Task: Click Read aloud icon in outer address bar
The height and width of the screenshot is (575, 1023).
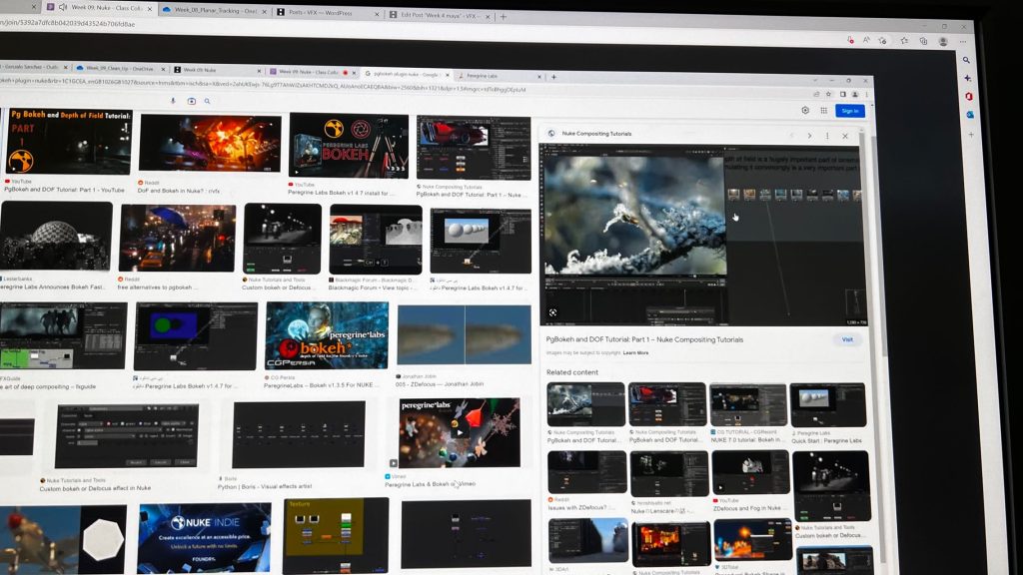Action: [x=866, y=40]
